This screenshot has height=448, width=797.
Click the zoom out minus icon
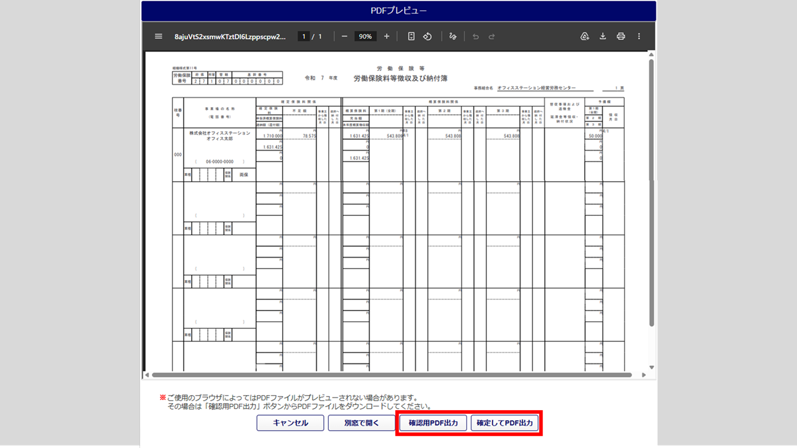(344, 37)
